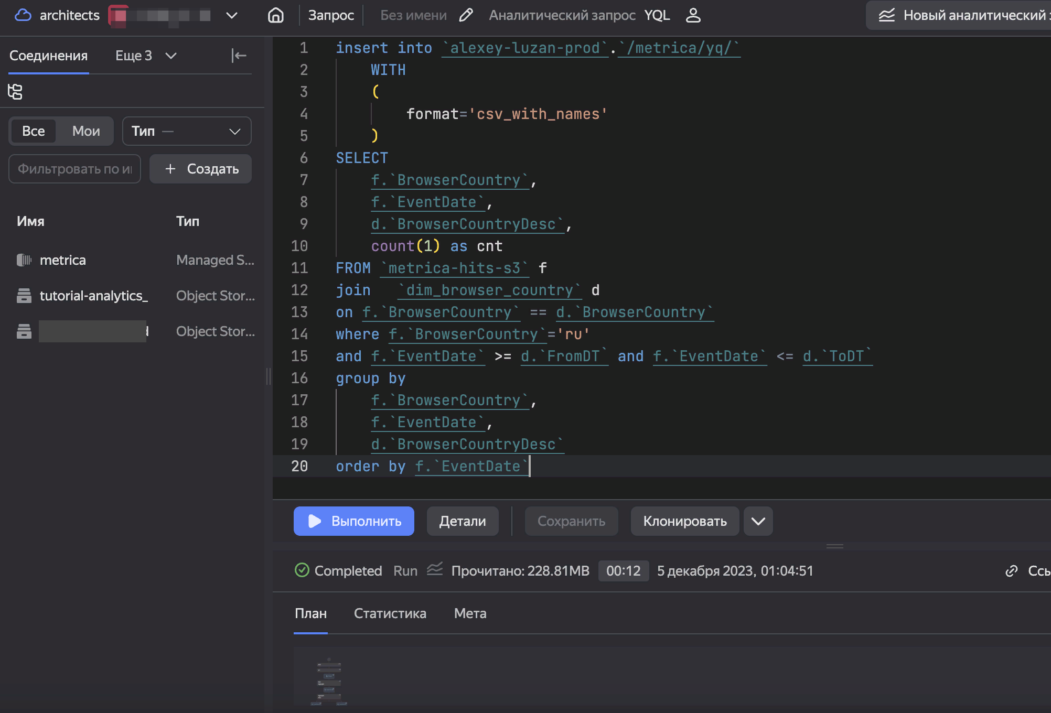Click the Фильтровать по имени input field
The image size is (1051, 713).
coord(74,169)
